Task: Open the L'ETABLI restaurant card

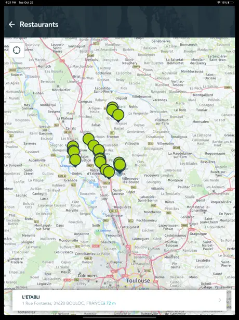Action: (119, 300)
